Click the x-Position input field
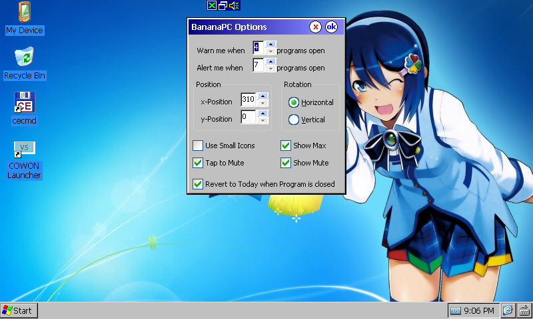533x319 pixels. coord(248,100)
